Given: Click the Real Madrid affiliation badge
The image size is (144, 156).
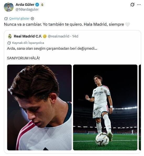Looking at the screenshot, I should click(42, 5).
